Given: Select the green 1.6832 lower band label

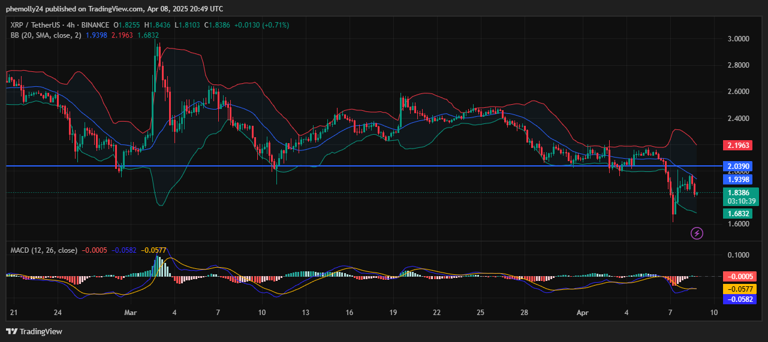Looking at the screenshot, I should click(739, 213).
